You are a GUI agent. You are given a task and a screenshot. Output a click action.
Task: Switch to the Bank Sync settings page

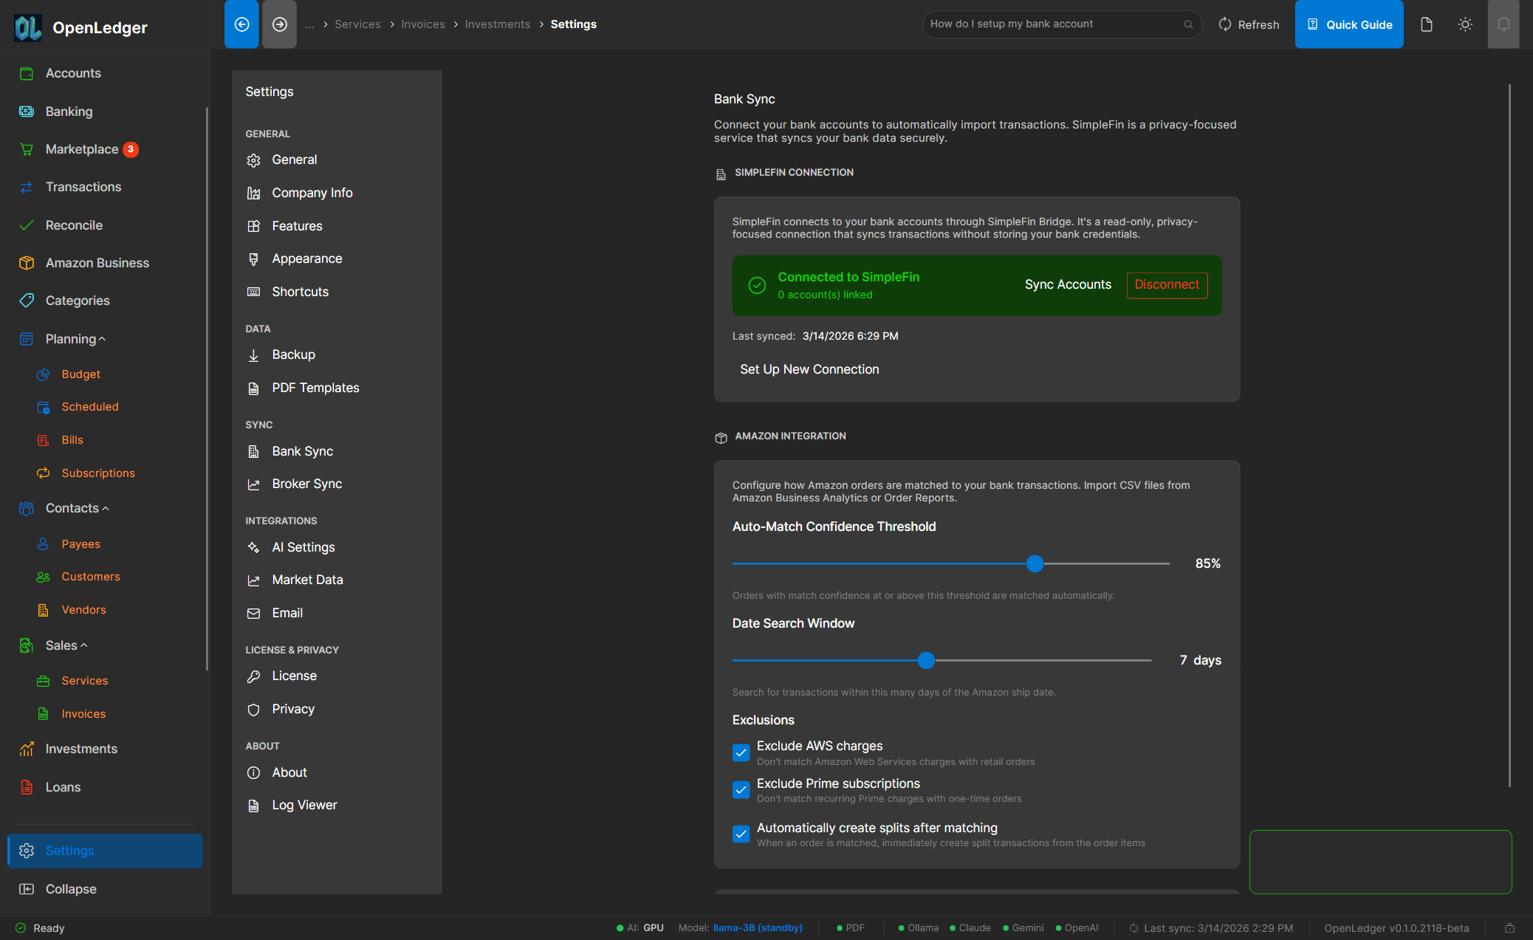coord(302,450)
